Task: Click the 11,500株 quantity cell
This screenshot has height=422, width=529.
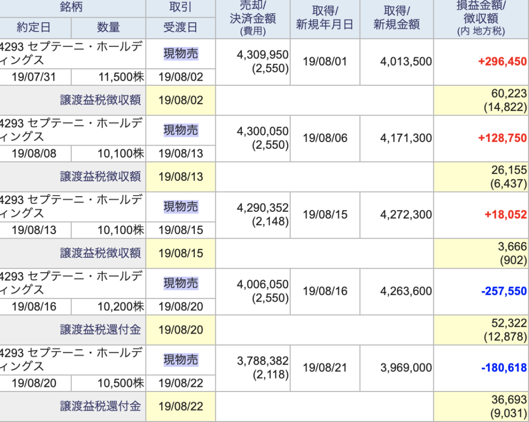Action: (x=108, y=77)
